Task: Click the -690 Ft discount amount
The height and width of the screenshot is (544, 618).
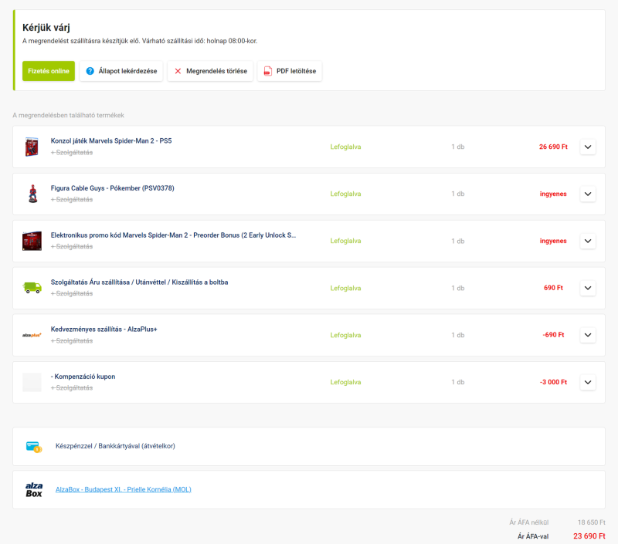Action: tap(553, 335)
